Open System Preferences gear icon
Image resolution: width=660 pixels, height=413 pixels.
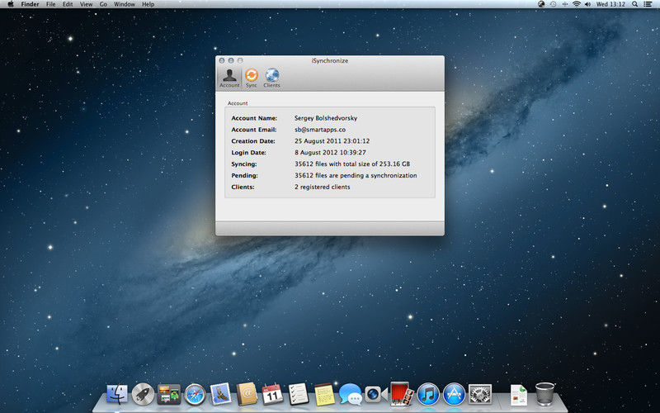tap(480, 395)
